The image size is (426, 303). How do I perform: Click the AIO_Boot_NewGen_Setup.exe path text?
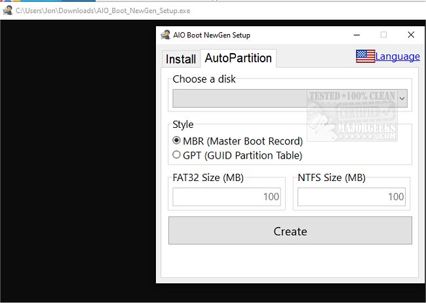tap(103, 10)
